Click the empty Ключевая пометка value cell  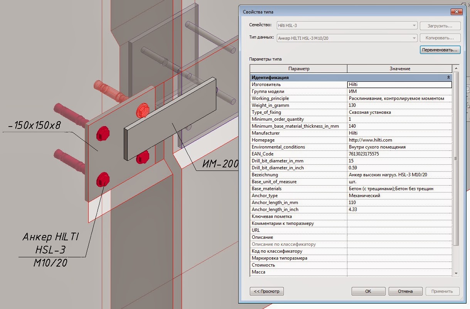pos(399,216)
